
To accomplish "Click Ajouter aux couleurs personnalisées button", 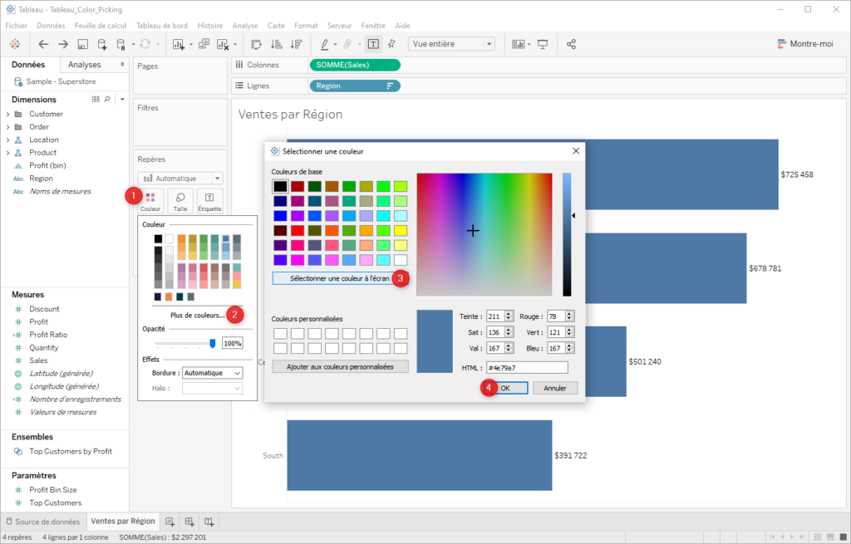I will (x=340, y=366).
